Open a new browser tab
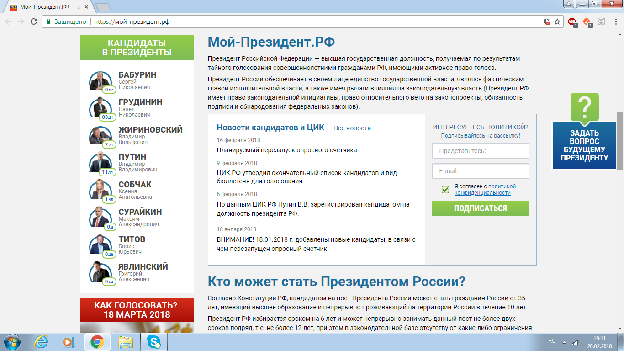Screen dimensions: 624x351 click(x=103, y=7)
